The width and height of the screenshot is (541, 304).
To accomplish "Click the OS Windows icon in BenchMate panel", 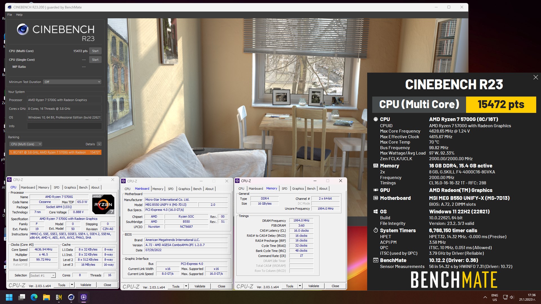I will [376, 211].
